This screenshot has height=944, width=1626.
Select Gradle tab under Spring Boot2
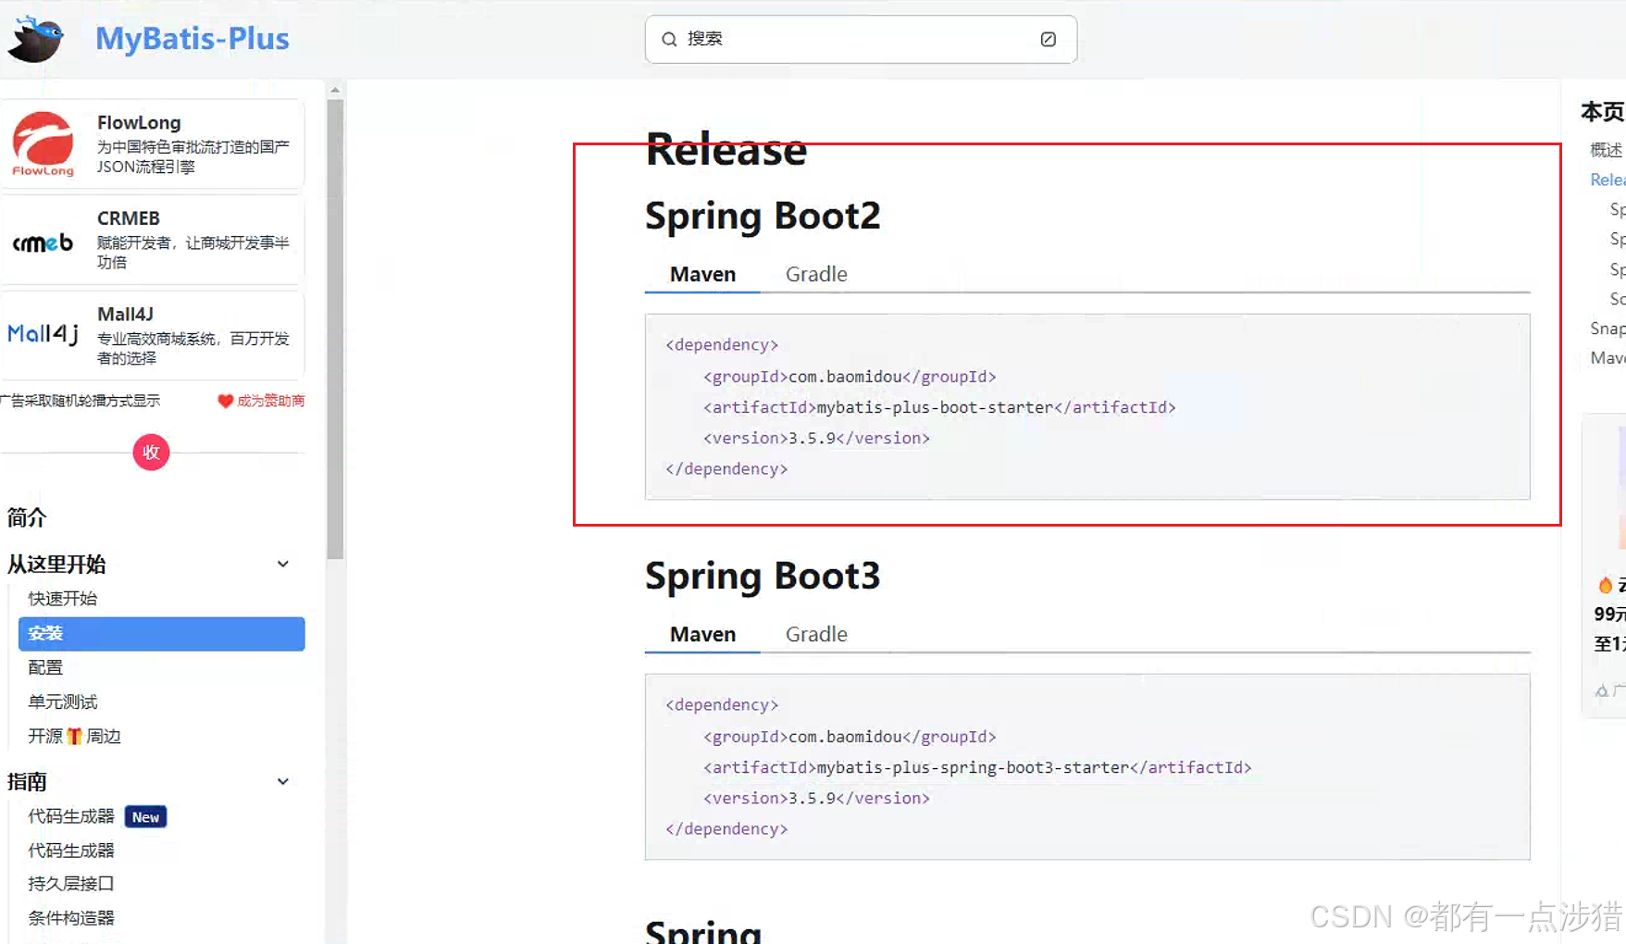(x=816, y=274)
